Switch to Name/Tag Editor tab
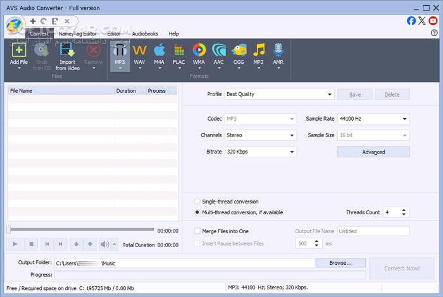The image size is (443, 297). [77, 33]
